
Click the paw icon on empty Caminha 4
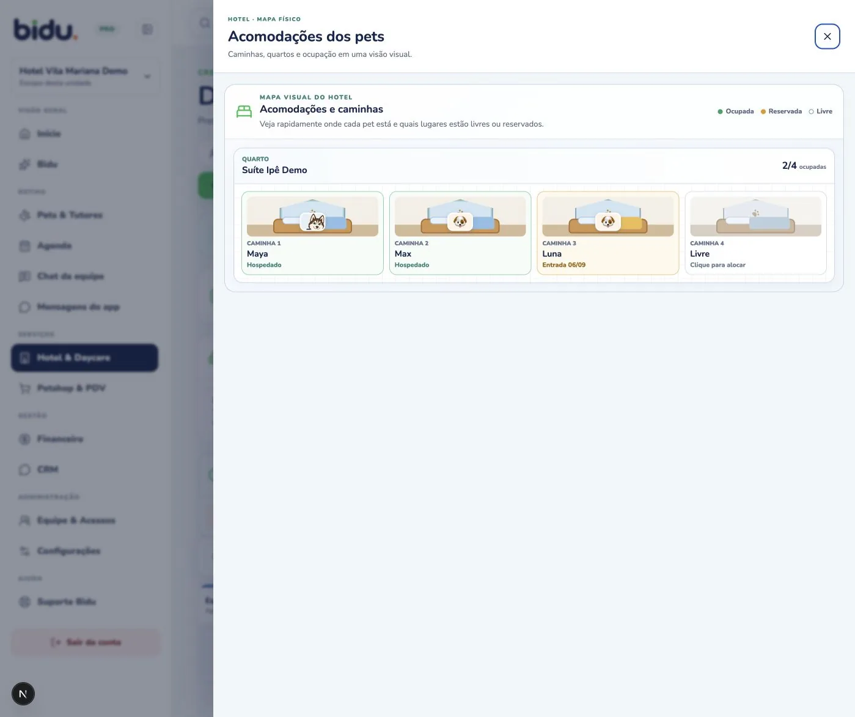tap(756, 214)
